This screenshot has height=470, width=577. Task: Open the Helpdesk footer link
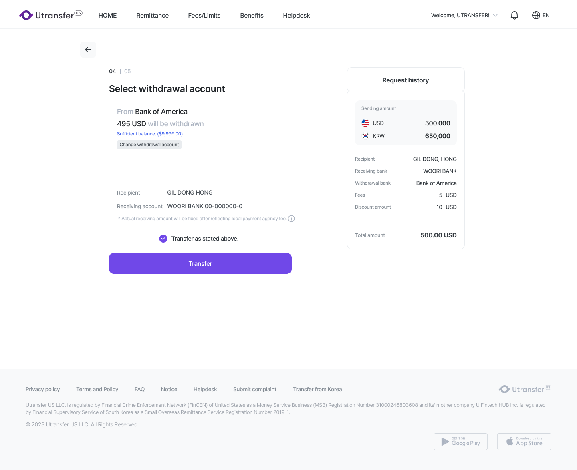pos(205,389)
